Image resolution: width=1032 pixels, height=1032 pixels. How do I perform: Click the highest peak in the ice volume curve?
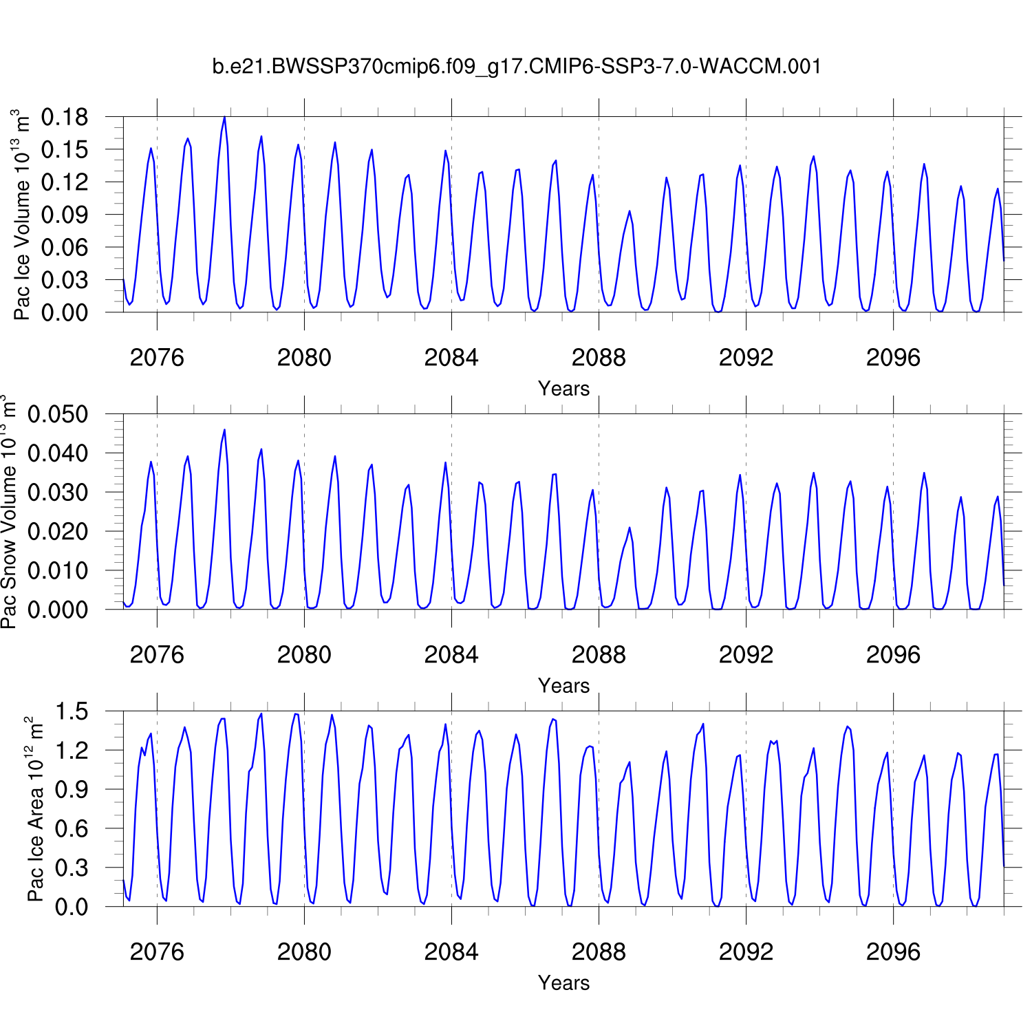224,118
